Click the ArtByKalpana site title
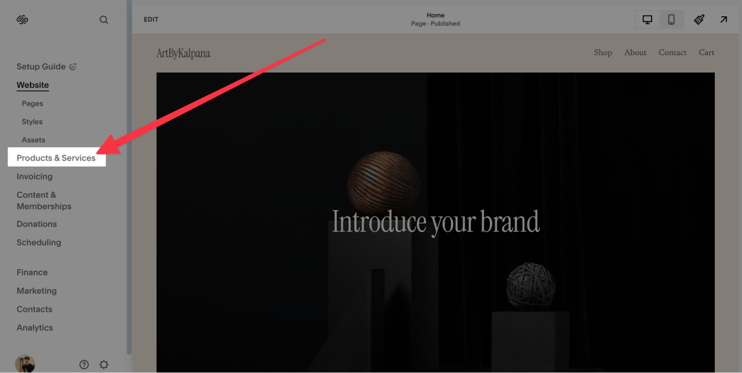The image size is (742, 373). point(183,53)
